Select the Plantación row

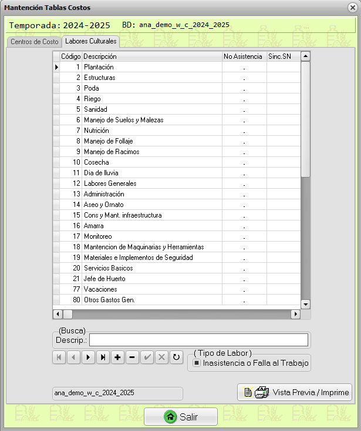tap(177, 67)
